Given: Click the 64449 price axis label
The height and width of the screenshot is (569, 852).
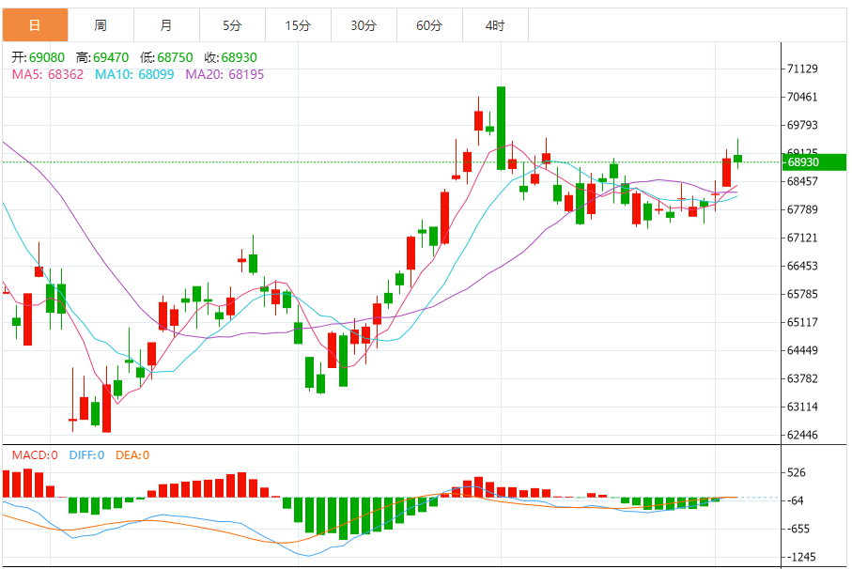Looking at the screenshot, I should (x=802, y=351).
